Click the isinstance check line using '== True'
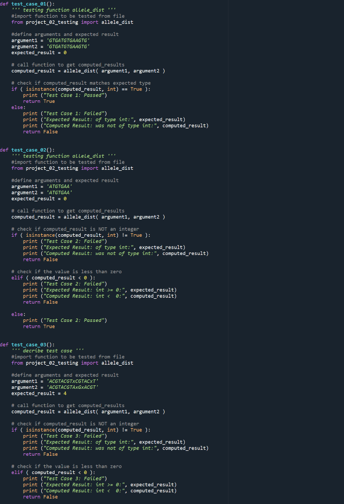The image size is (344, 504). pyautogui.click(x=81, y=89)
